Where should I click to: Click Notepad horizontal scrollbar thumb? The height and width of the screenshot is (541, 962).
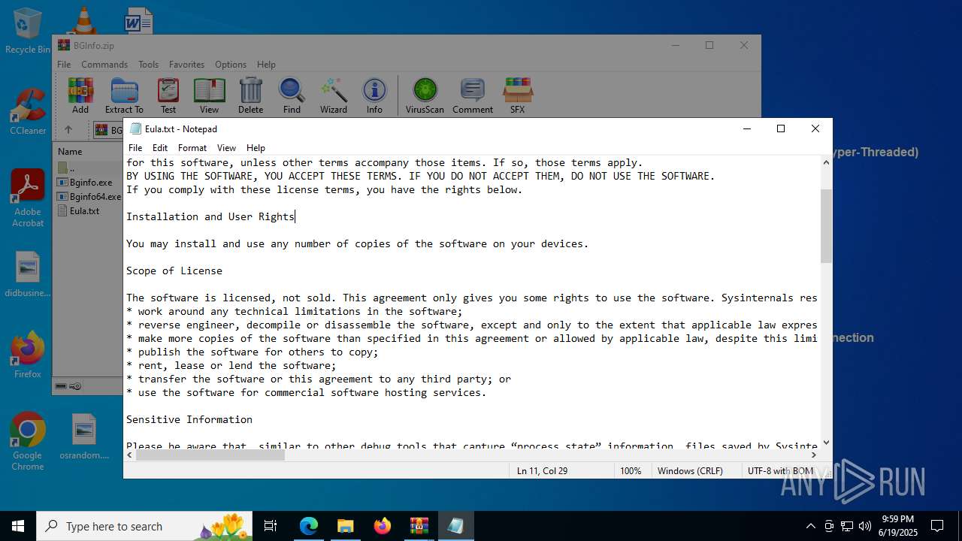coord(210,455)
